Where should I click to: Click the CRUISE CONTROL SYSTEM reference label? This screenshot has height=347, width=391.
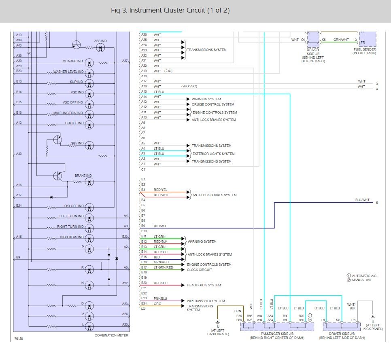click(213, 104)
